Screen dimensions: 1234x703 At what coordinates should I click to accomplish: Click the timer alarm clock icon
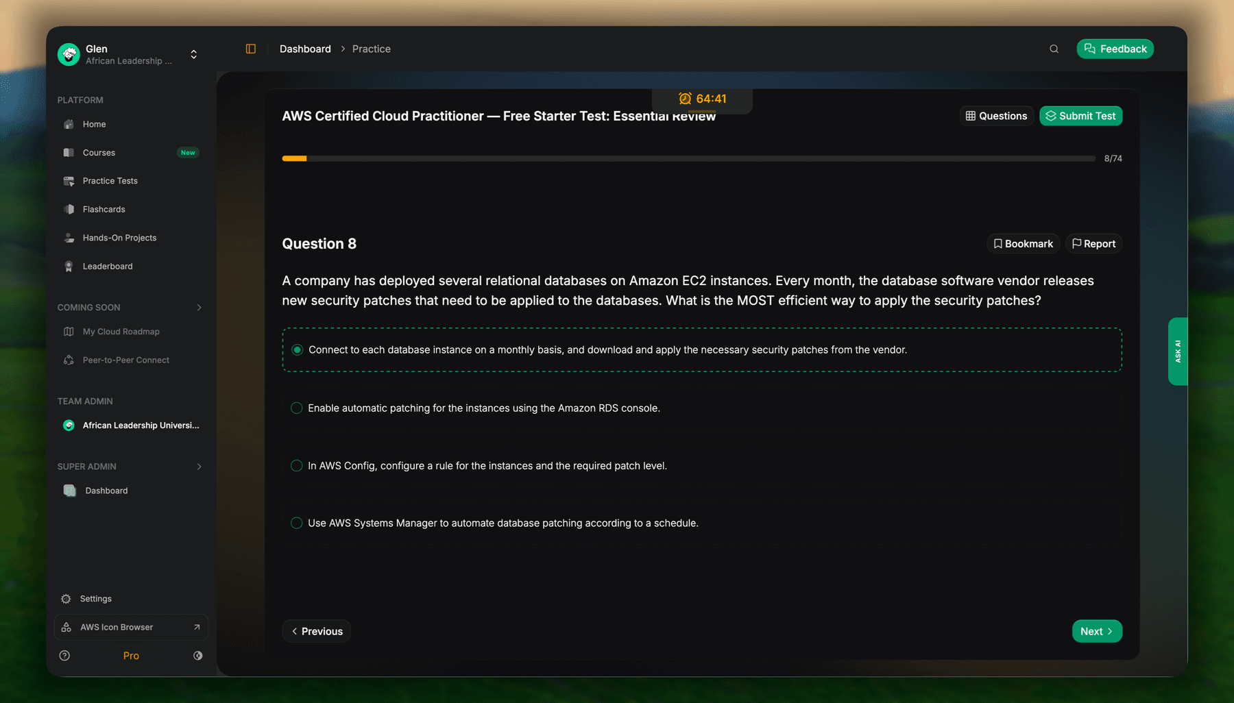pos(685,99)
